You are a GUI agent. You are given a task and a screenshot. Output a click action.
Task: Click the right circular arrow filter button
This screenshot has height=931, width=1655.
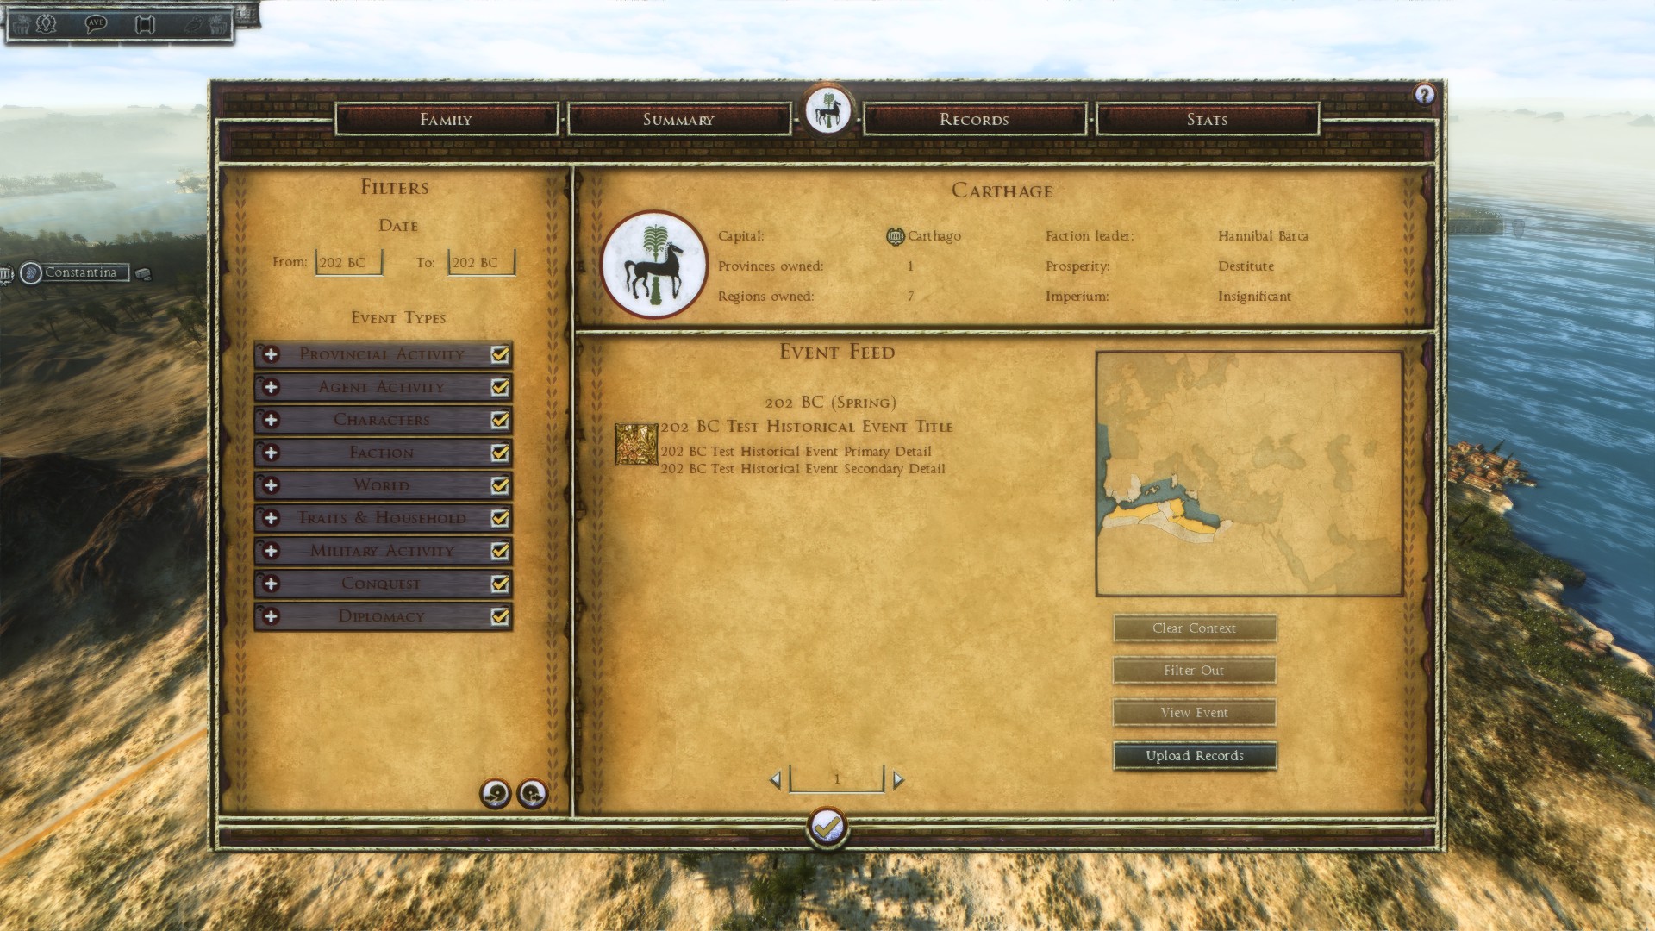click(533, 793)
